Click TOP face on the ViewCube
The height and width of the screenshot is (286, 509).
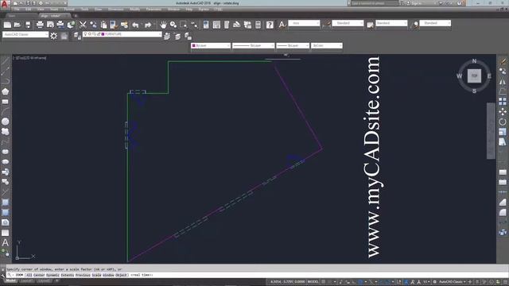[x=474, y=76]
